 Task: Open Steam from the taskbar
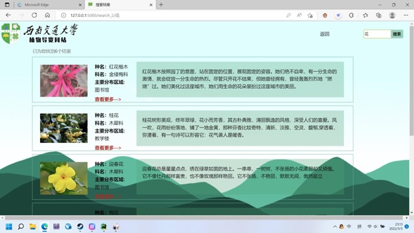pyautogui.click(x=80, y=227)
